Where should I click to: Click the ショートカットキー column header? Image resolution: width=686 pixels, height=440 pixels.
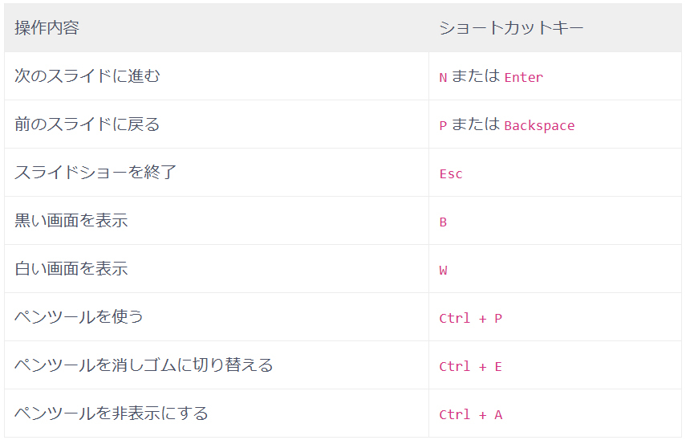tap(510, 28)
